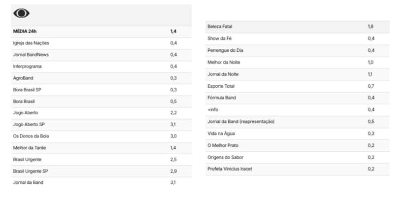Select the Show da Fé entry
Viewport: 408px width, 204px height.
298,39
